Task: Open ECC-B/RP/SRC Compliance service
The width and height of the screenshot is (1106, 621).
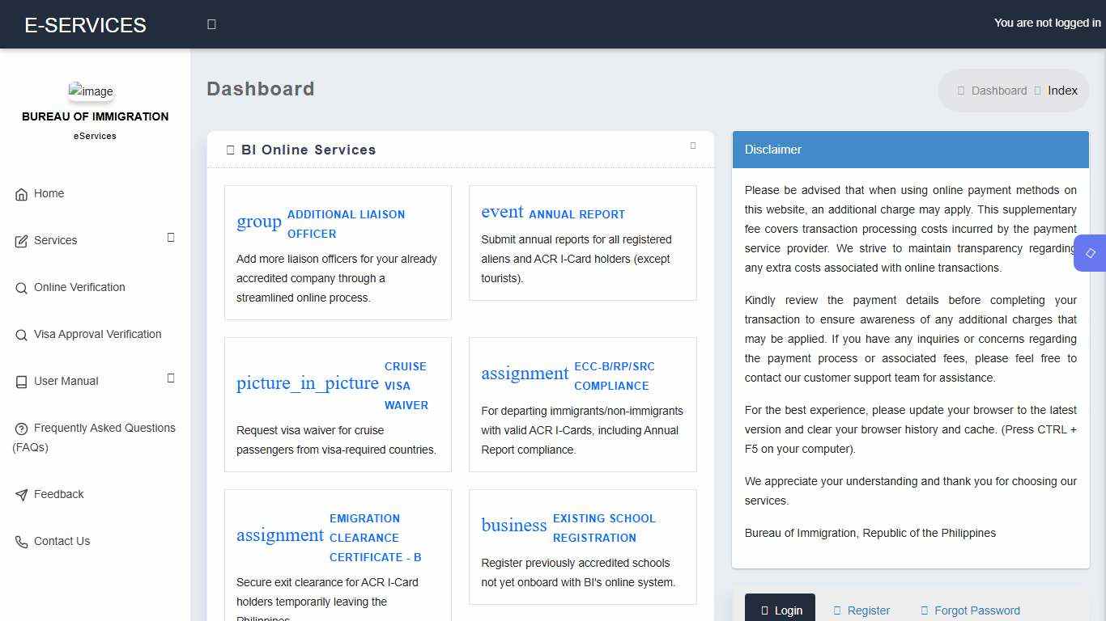Action: [x=614, y=376]
